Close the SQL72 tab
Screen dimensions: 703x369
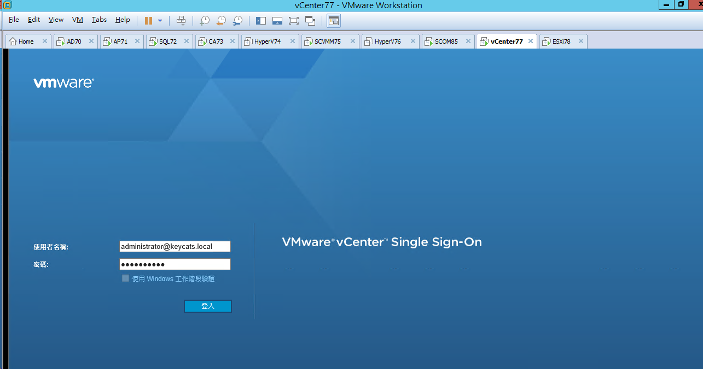click(187, 41)
